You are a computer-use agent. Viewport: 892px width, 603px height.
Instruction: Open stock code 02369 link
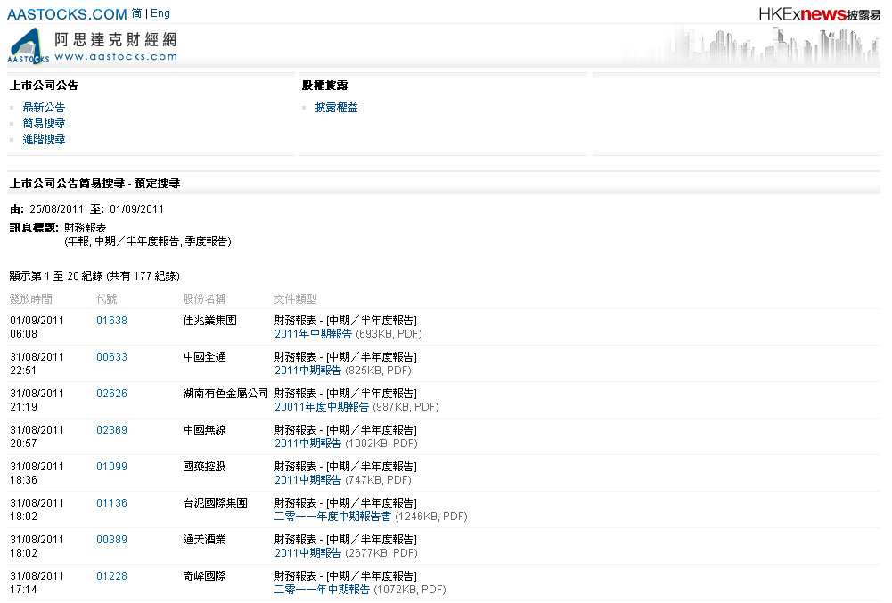pos(111,430)
